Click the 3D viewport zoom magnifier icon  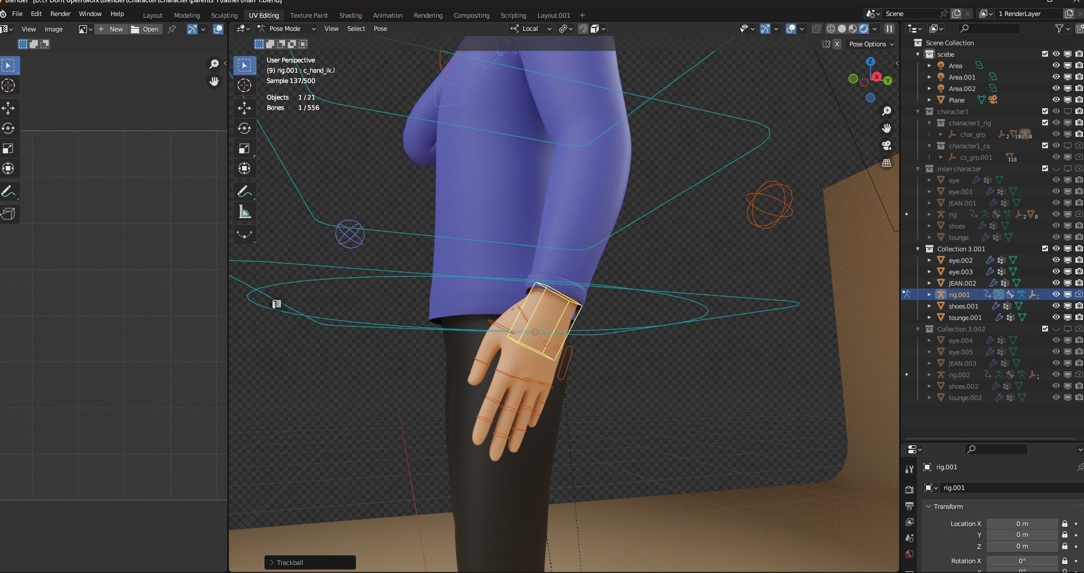click(887, 111)
